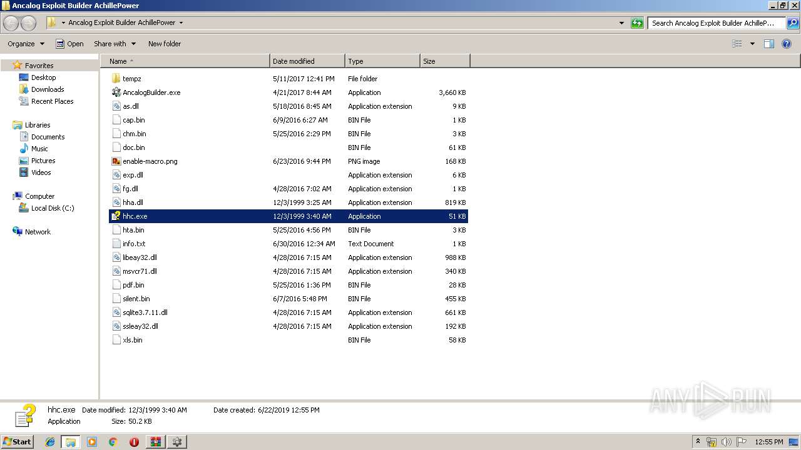Click the 12:55 PM taskbar clock
The height and width of the screenshot is (450, 801).
[769, 442]
